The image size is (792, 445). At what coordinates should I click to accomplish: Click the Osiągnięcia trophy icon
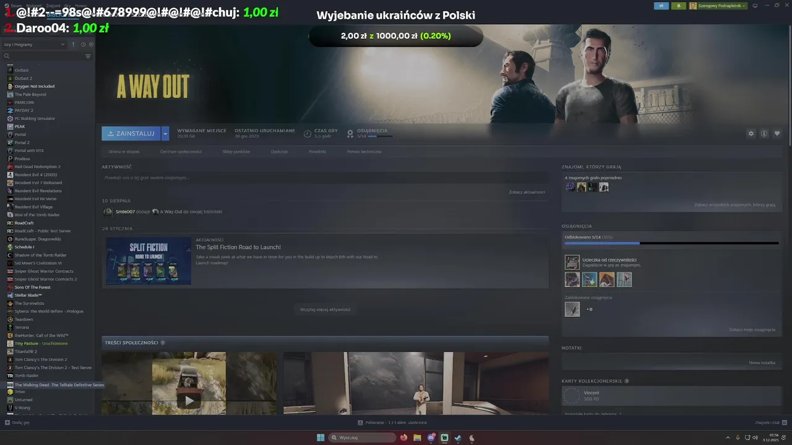(x=350, y=133)
